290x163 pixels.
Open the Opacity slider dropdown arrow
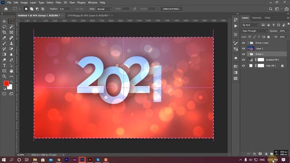pyautogui.click(x=288, y=31)
